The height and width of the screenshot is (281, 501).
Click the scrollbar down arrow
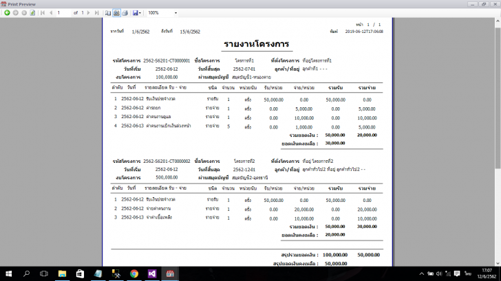(x=498, y=263)
